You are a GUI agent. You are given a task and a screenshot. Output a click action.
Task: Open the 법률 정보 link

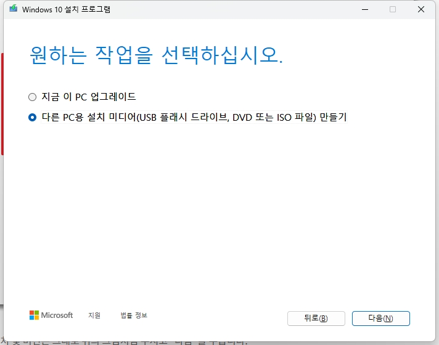tap(134, 315)
